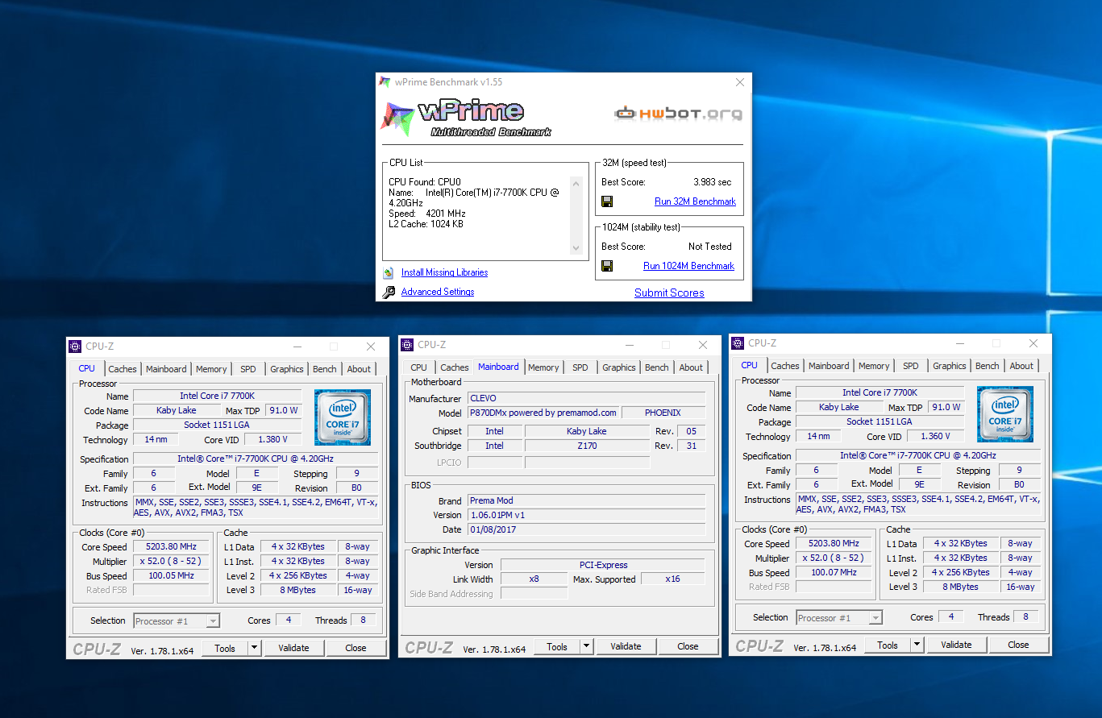Click the floppy save icon beside Run 1024M Benchmark

(607, 266)
